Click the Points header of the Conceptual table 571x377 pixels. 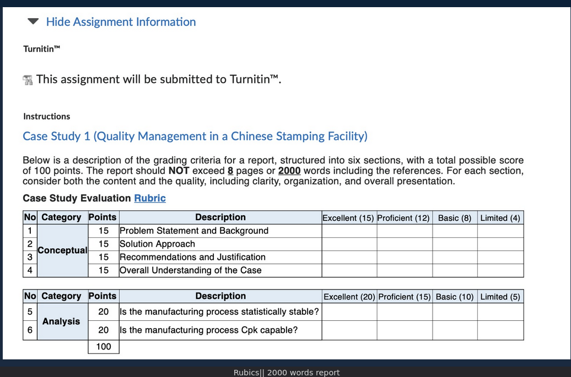[x=103, y=217]
